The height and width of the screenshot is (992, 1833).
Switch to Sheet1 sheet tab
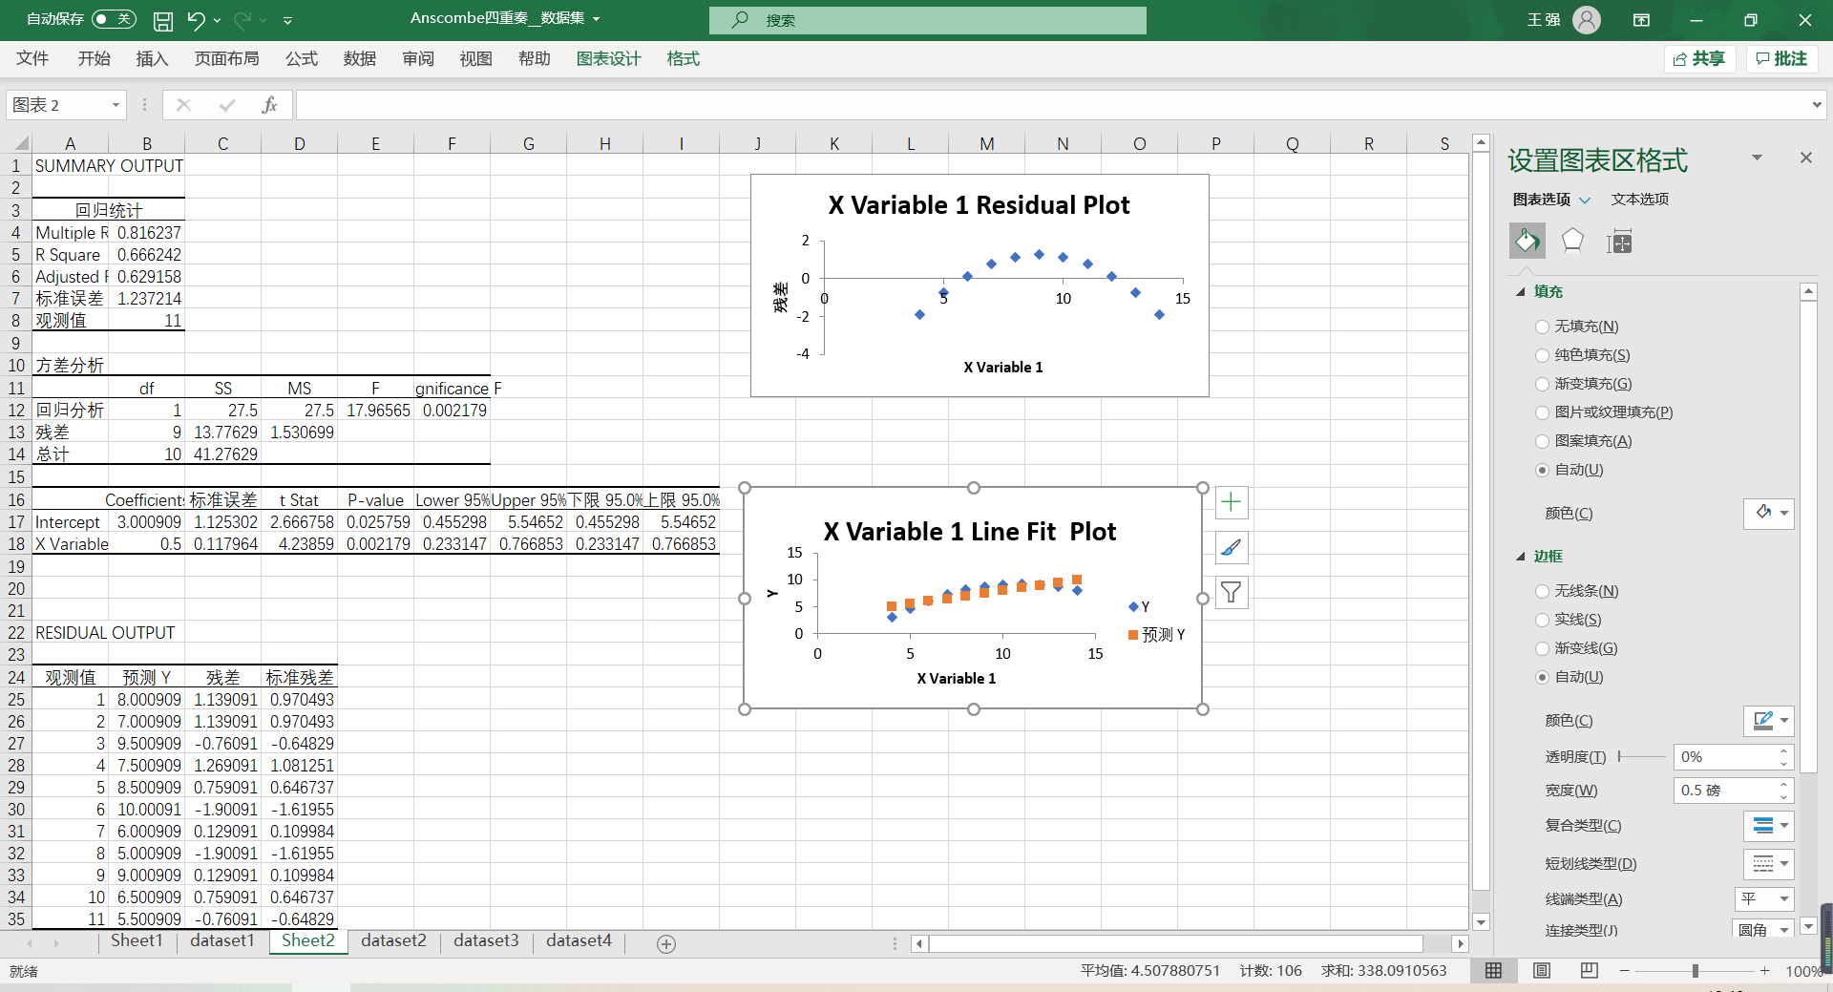pos(137,941)
